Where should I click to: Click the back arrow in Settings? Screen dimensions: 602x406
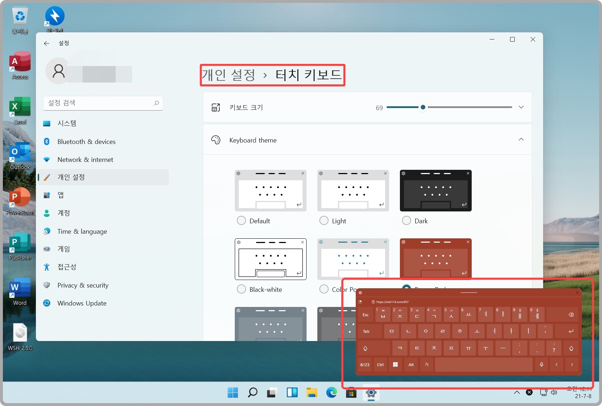click(46, 43)
